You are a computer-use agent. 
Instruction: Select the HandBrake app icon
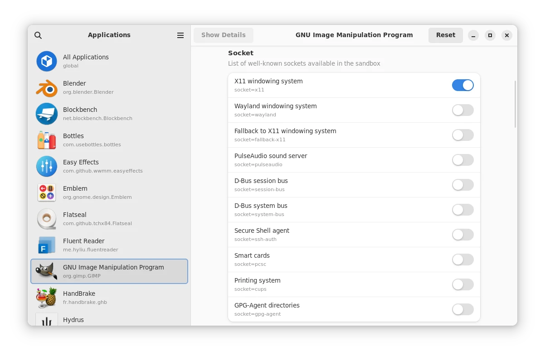[47, 298]
